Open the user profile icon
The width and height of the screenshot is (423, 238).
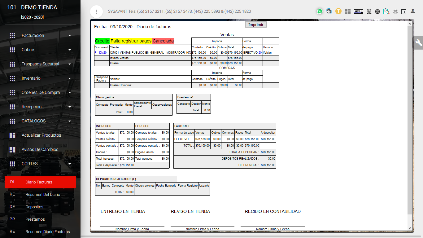click(413, 11)
